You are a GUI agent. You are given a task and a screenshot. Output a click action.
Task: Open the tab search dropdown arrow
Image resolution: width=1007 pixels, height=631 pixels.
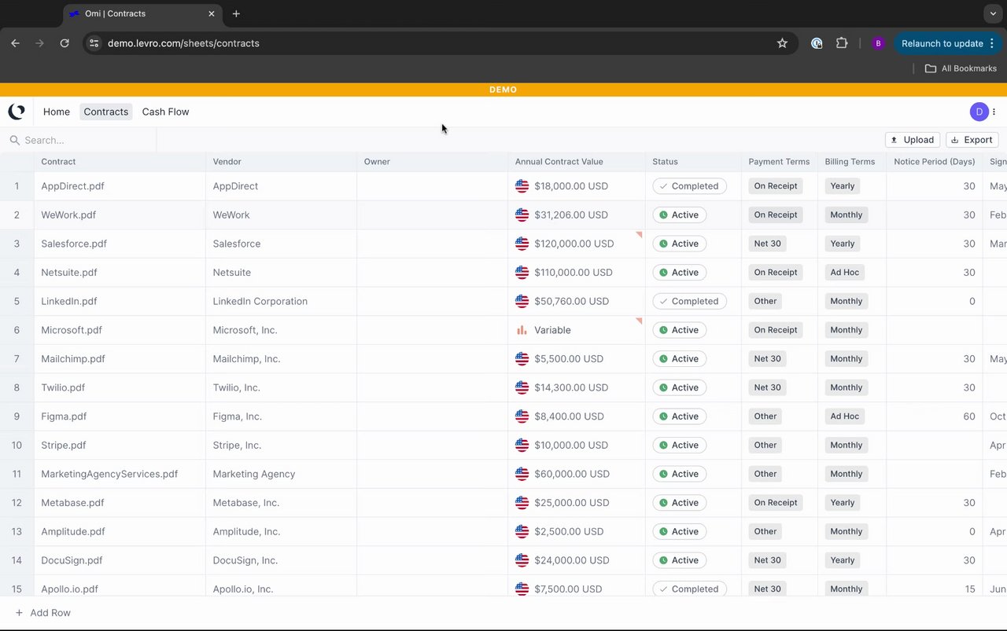coord(994,13)
